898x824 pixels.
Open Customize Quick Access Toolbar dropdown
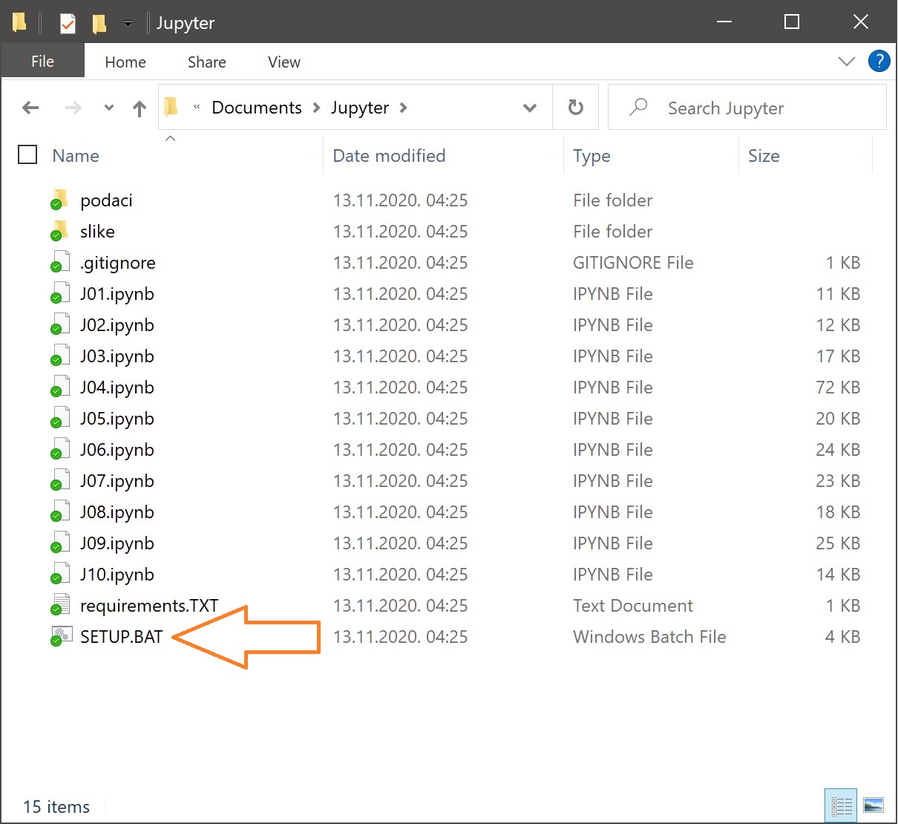128,24
